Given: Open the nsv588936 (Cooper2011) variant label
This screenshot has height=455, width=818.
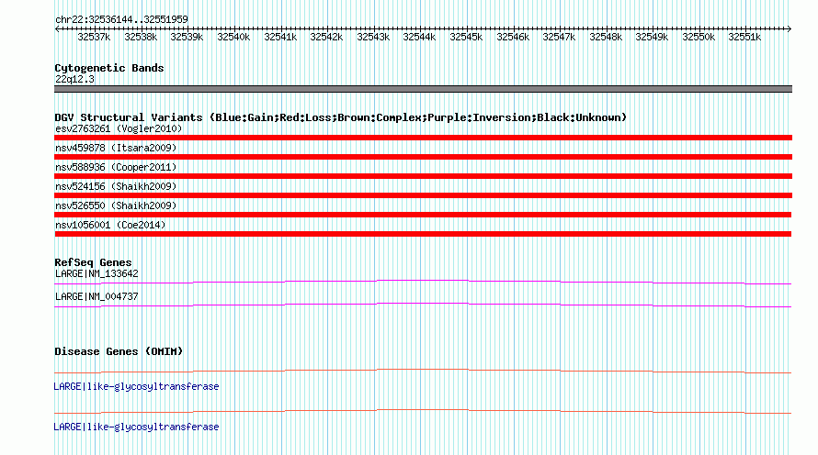Looking at the screenshot, I should (x=116, y=167).
